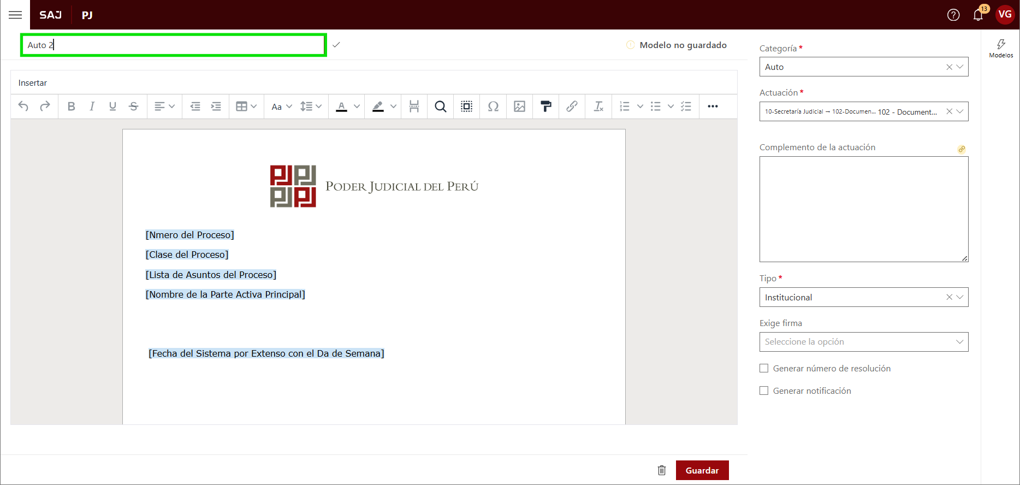Screen dimensions: 1020x485
Task: Toggle italic text formatting
Action: tap(92, 107)
